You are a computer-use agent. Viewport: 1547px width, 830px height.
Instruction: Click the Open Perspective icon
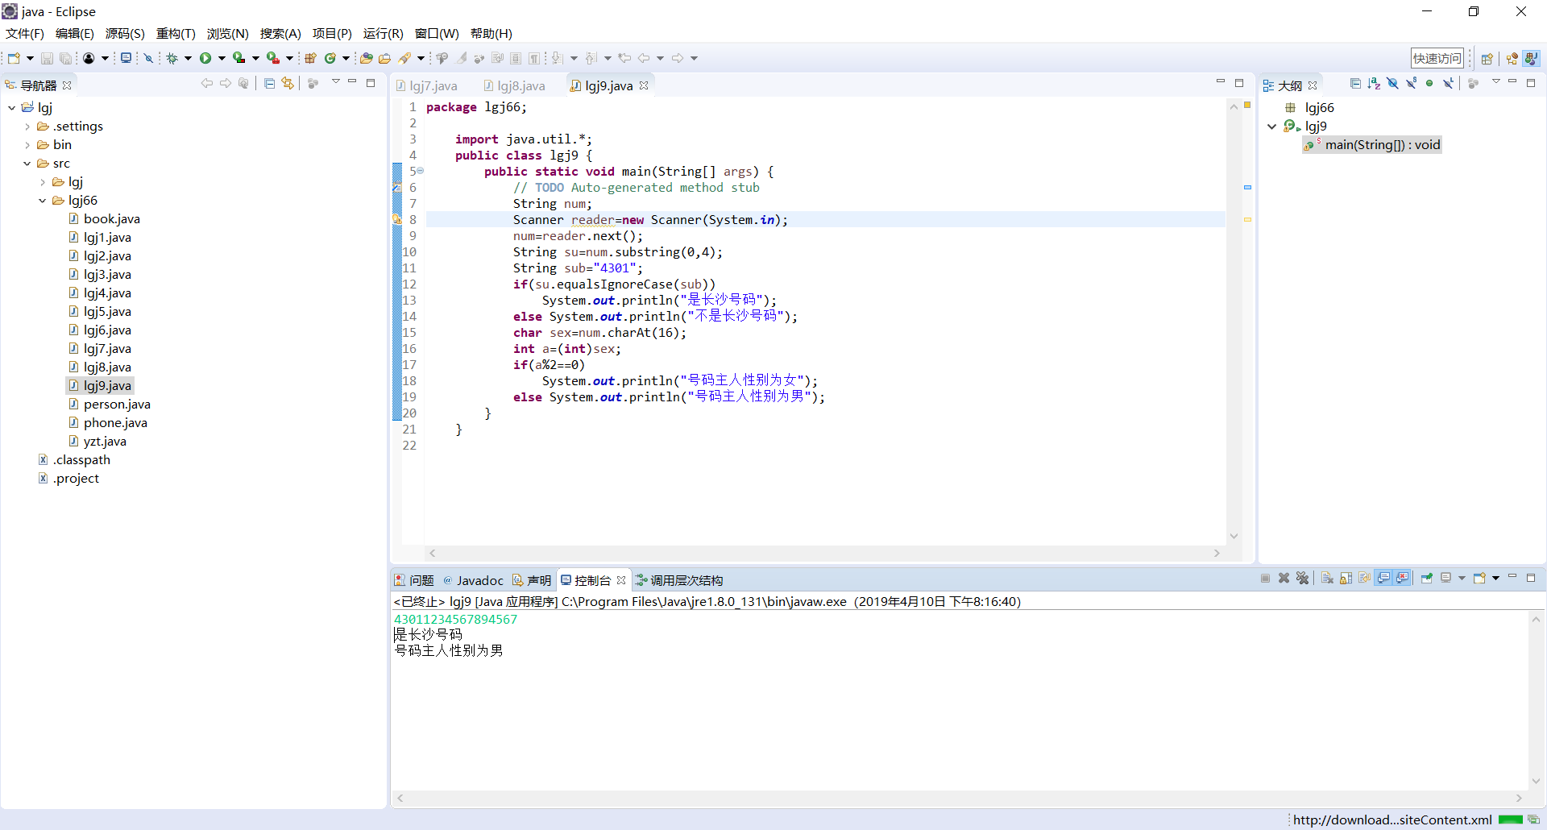tap(1487, 58)
